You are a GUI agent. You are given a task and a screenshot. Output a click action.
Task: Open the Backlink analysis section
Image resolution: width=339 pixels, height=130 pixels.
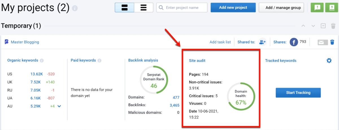click(x=143, y=60)
